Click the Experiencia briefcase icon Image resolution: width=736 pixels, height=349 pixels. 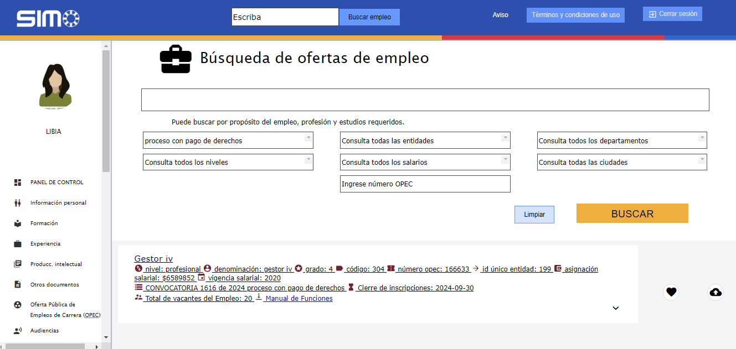(18, 244)
